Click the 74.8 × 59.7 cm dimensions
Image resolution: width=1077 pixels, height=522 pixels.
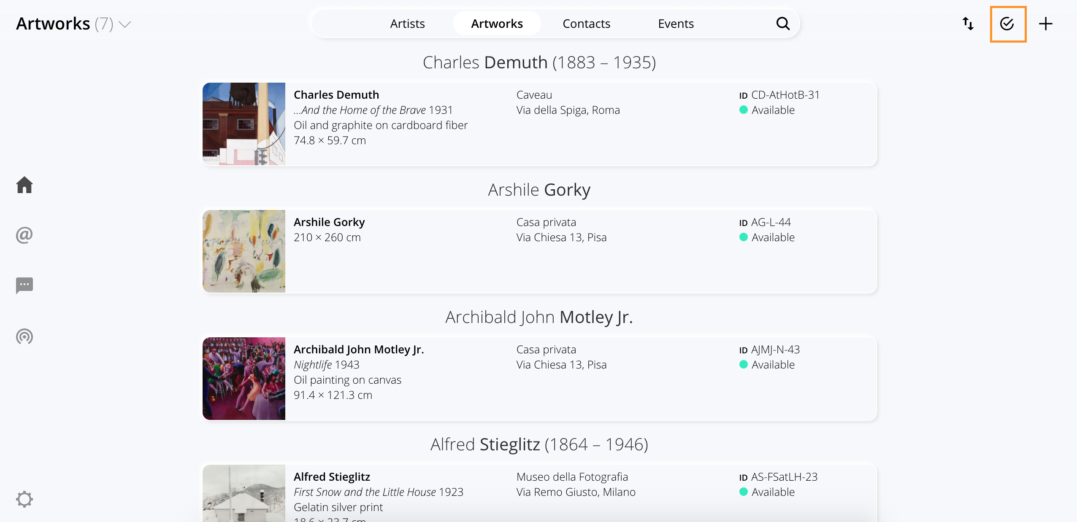[330, 140]
